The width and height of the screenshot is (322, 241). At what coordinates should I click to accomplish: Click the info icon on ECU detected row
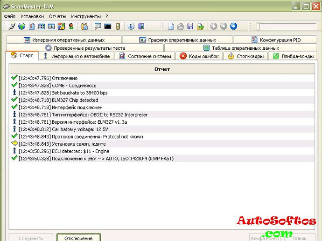pos(14,151)
